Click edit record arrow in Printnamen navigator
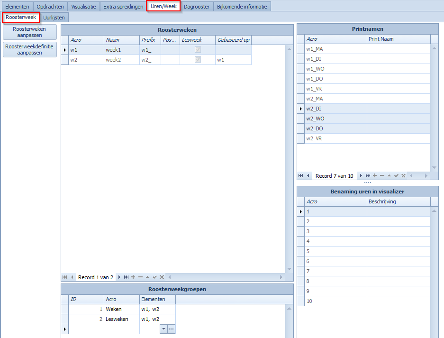The image size is (444, 338). (x=390, y=176)
